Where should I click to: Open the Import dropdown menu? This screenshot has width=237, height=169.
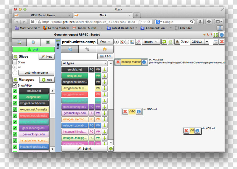coord(151,42)
